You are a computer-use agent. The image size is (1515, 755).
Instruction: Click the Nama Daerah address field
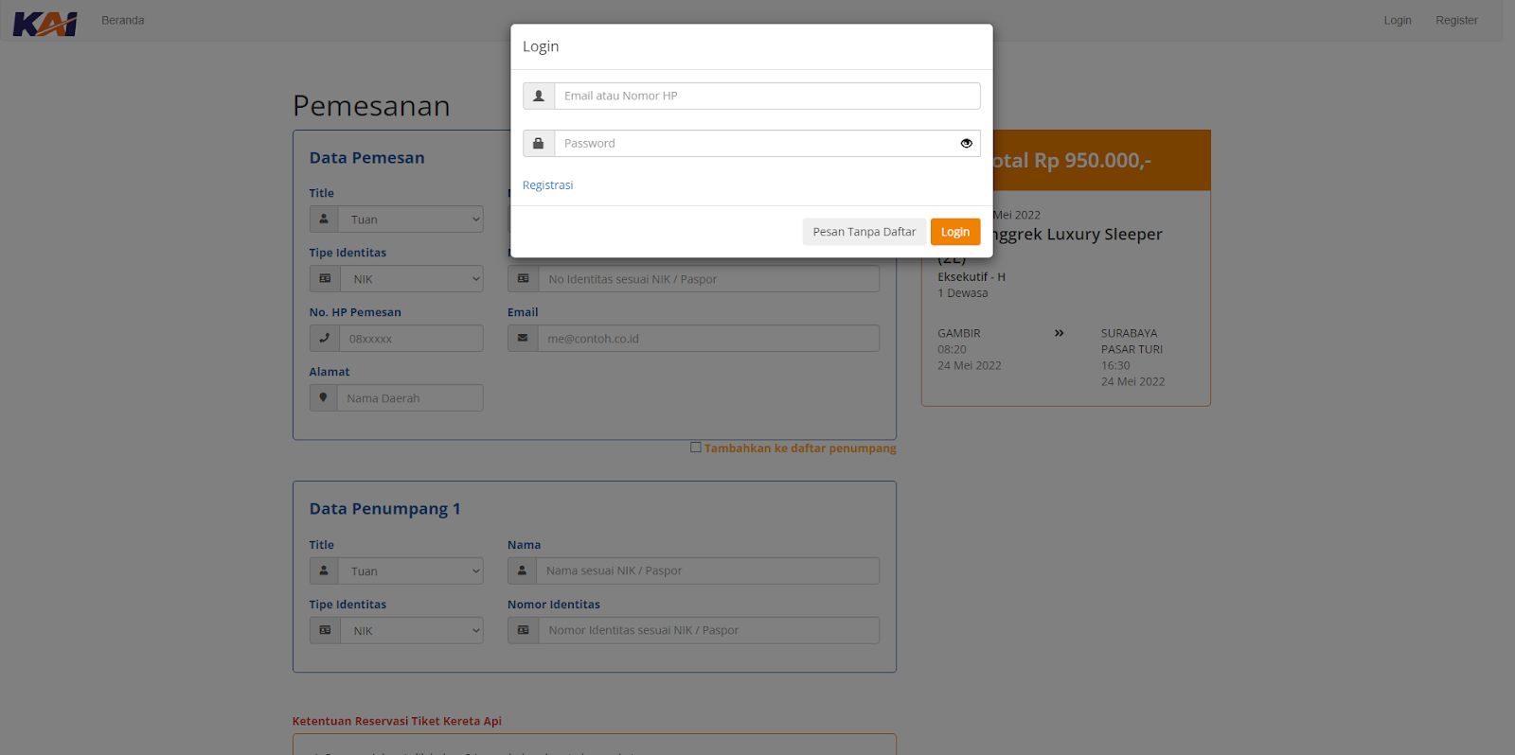[410, 398]
